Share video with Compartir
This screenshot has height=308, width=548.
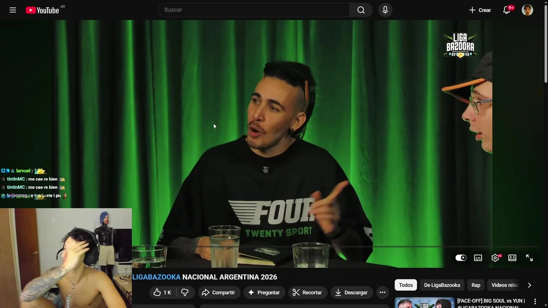click(x=218, y=292)
